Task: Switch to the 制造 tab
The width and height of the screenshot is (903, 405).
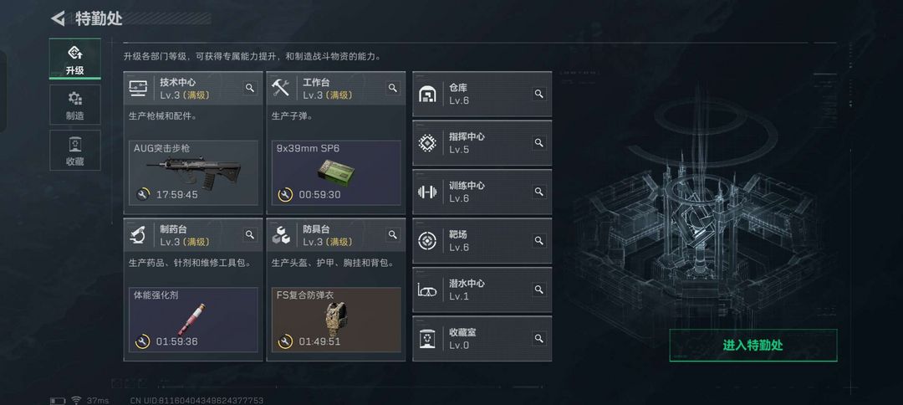Action: [75, 105]
